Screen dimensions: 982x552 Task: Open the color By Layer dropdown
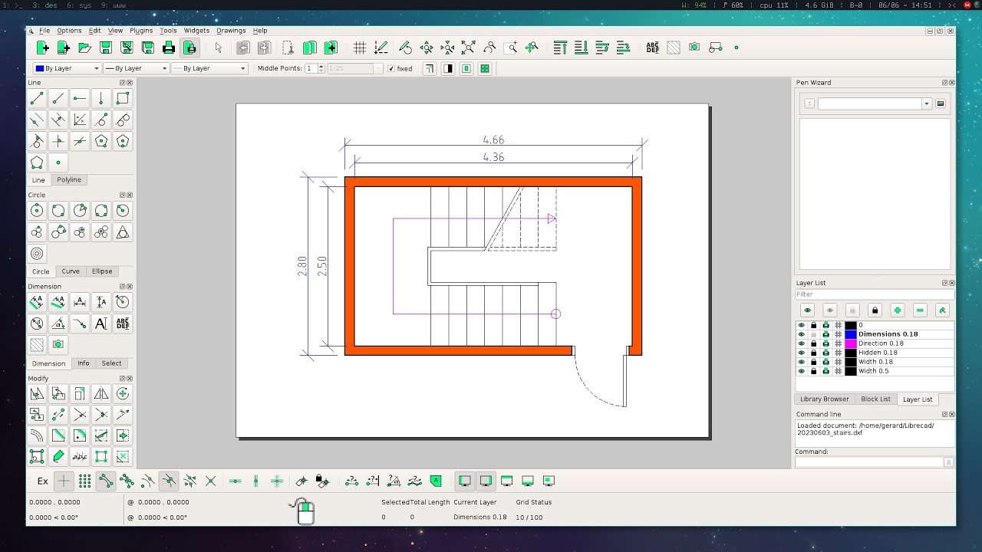point(68,68)
